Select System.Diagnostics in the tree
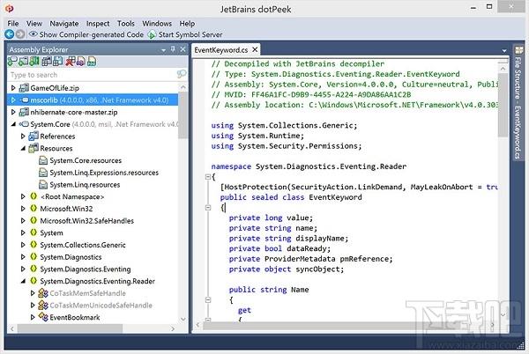 [71, 257]
